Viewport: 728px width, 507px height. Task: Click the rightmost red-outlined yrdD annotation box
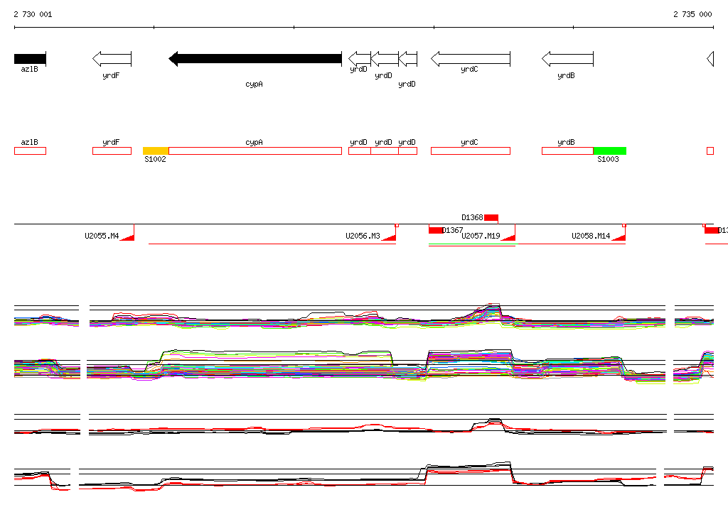[408, 151]
